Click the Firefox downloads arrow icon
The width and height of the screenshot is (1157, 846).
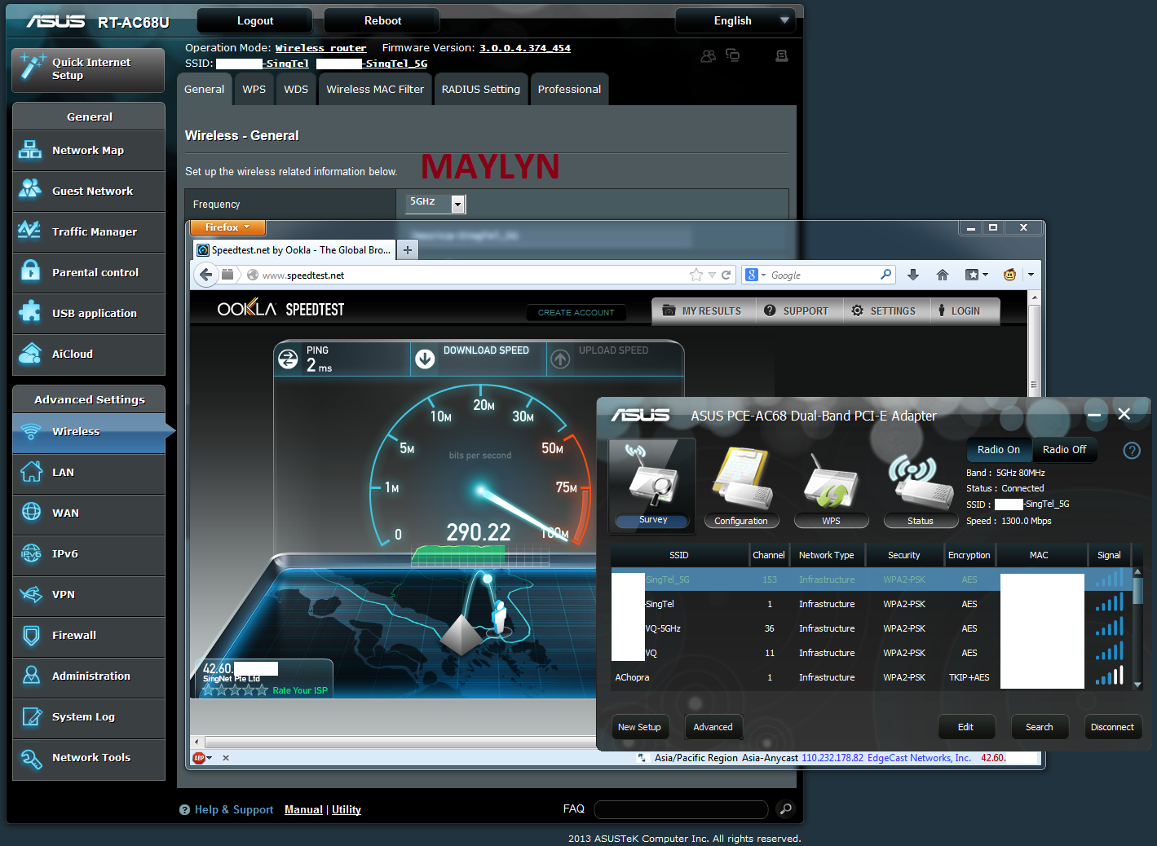(x=913, y=275)
